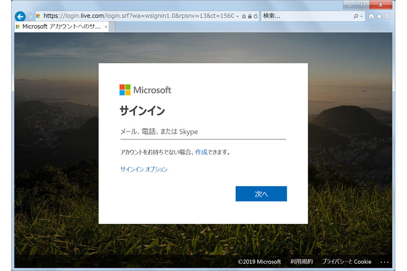Viewport: 407px width, 271px height.
Task: Open the footer ellipsis more options
Action: tap(384, 262)
